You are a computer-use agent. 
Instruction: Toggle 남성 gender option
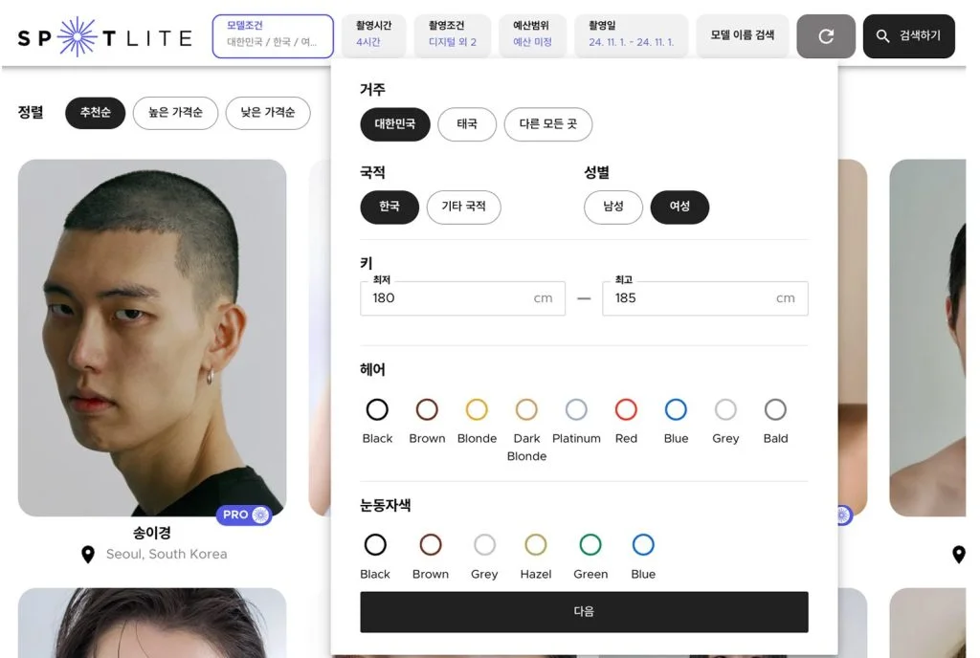coord(612,207)
